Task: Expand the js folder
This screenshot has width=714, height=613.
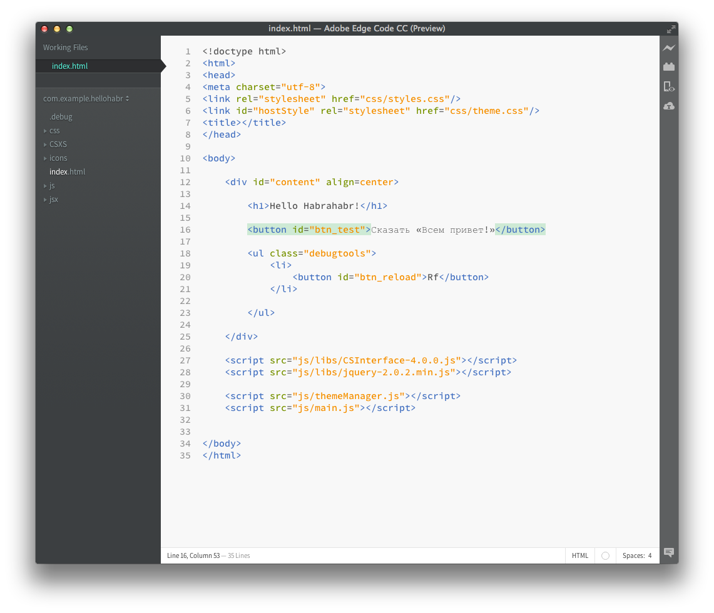Action: point(45,186)
